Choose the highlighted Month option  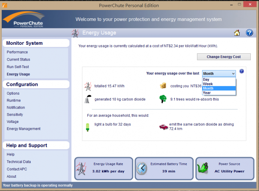219,89
